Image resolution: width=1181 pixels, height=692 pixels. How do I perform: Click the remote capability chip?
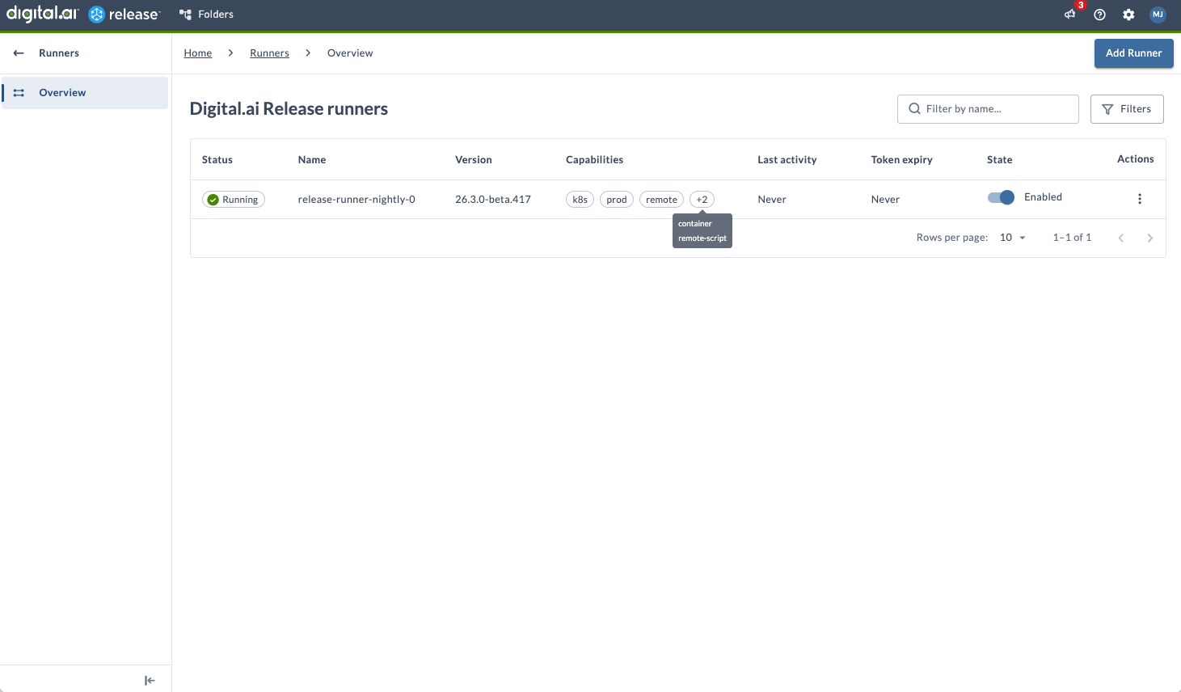click(661, 200)
